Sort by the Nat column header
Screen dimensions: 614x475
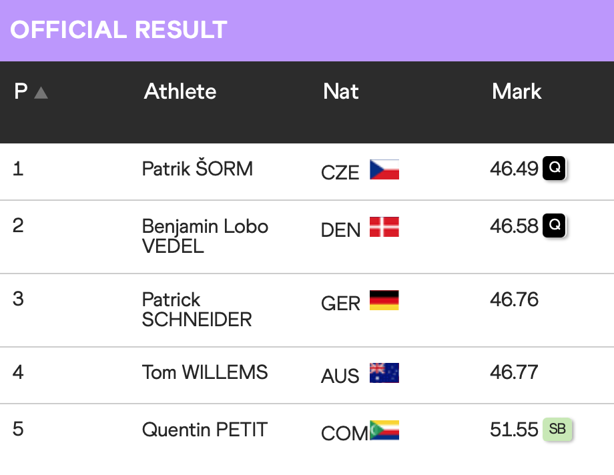(341, 91)
